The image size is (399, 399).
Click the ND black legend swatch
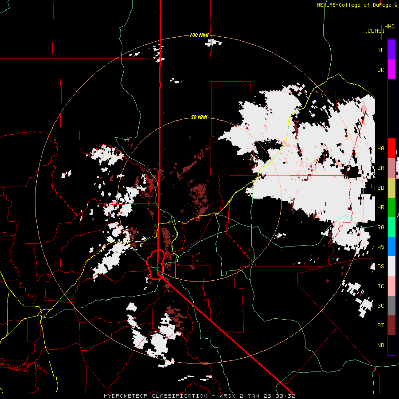391,345
